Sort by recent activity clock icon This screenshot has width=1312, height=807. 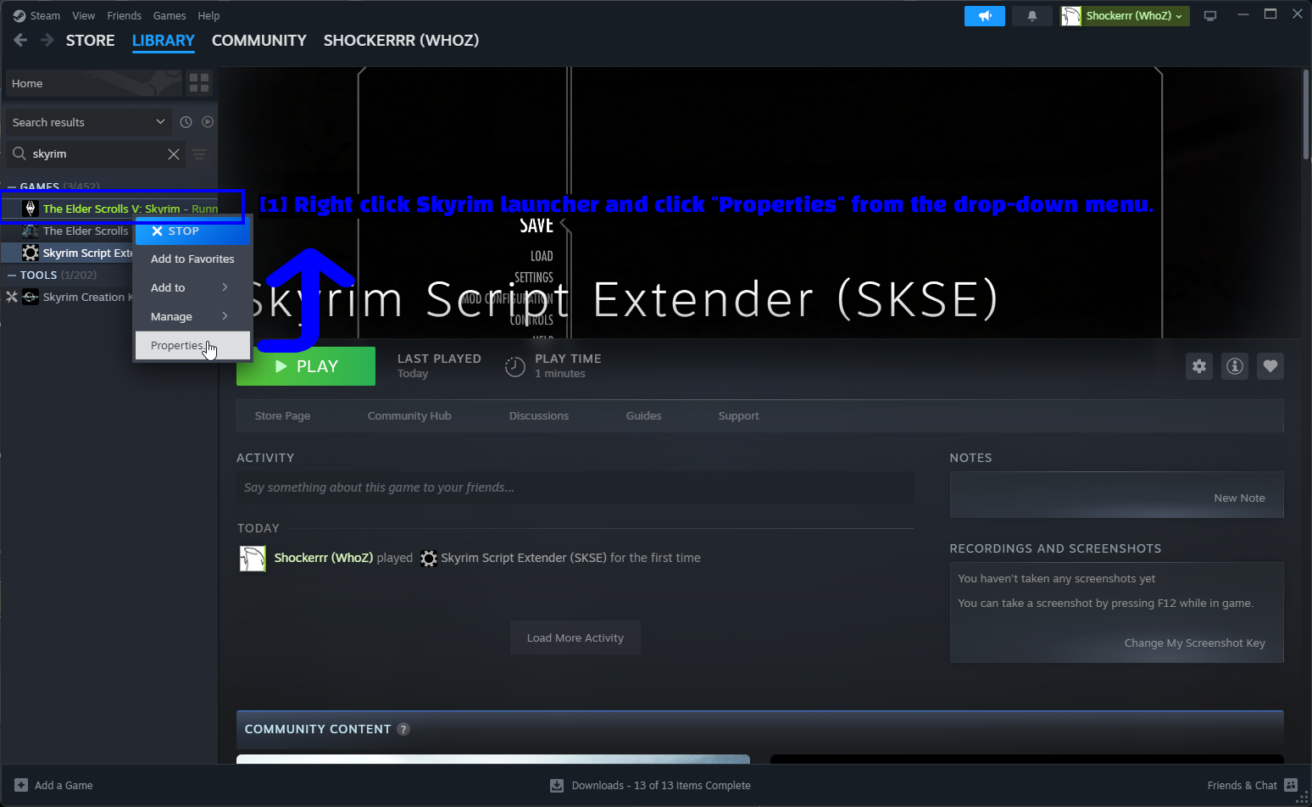click(186, 122)
